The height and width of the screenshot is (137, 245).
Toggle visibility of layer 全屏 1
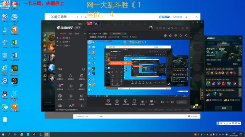click(x=57, y=45)
